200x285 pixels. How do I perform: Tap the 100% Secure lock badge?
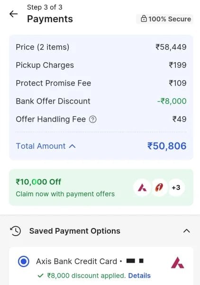164,19
